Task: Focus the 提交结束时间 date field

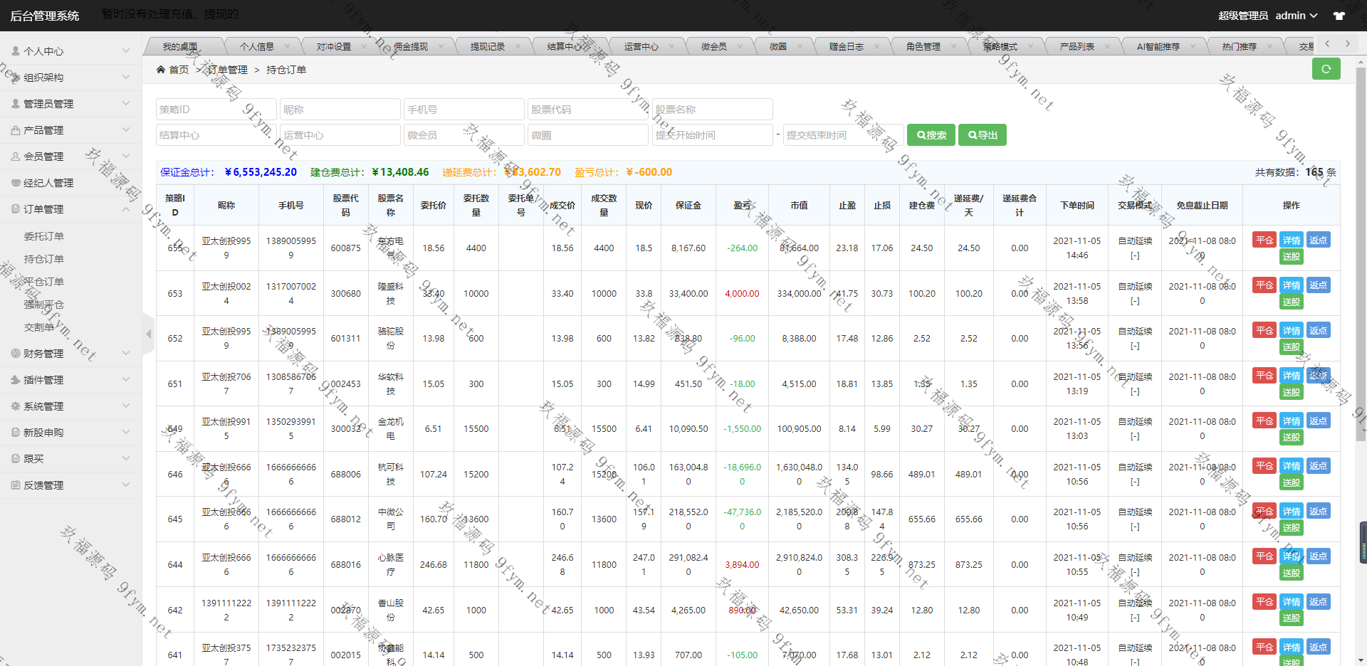Action: (844, 135)
